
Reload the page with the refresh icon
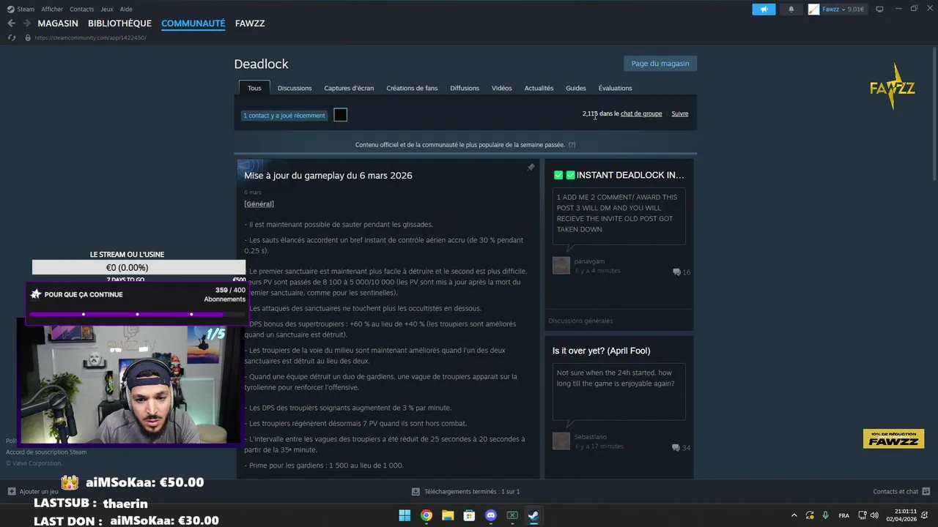coord(12,37)
